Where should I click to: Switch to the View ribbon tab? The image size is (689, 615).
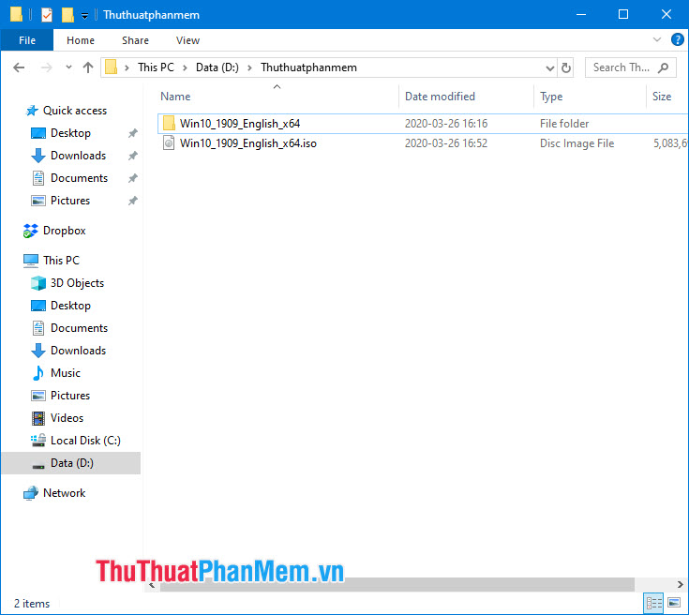click(187, 40)
